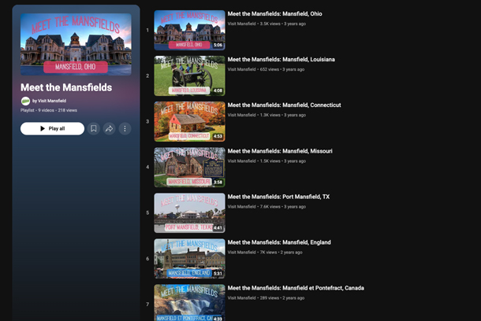
Task: Click Visit Mansfield under the Missouri video
Action: (x=242, y=161)
